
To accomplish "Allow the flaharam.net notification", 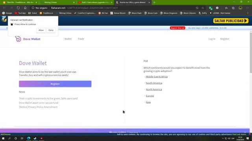I will 41,30.
